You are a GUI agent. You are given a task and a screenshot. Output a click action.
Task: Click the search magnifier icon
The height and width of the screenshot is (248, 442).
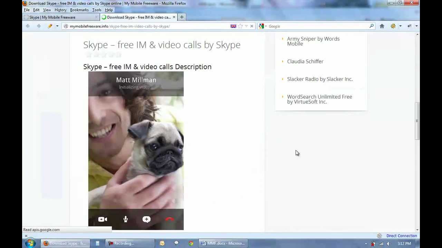coord(372,26)
